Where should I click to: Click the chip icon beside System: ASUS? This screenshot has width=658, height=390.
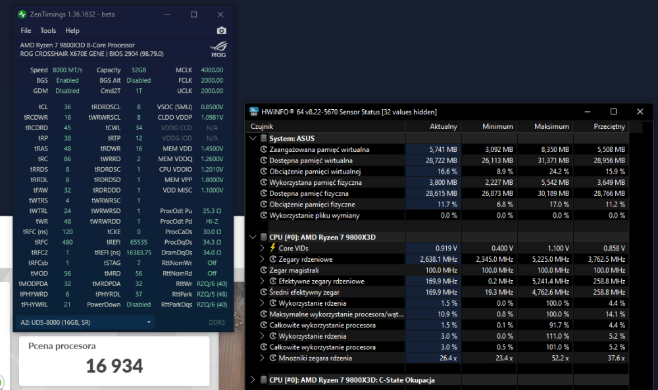click(x=264, y=138)
